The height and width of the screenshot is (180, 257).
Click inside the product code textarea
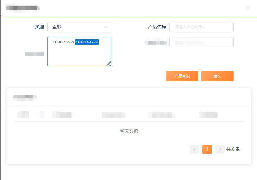tap(79, 55)
